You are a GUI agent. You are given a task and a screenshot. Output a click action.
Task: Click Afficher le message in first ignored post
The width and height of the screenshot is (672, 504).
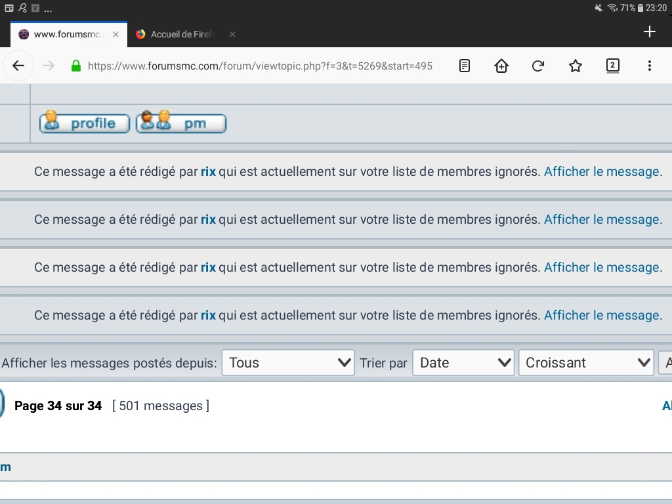click(x=602, y=171)
